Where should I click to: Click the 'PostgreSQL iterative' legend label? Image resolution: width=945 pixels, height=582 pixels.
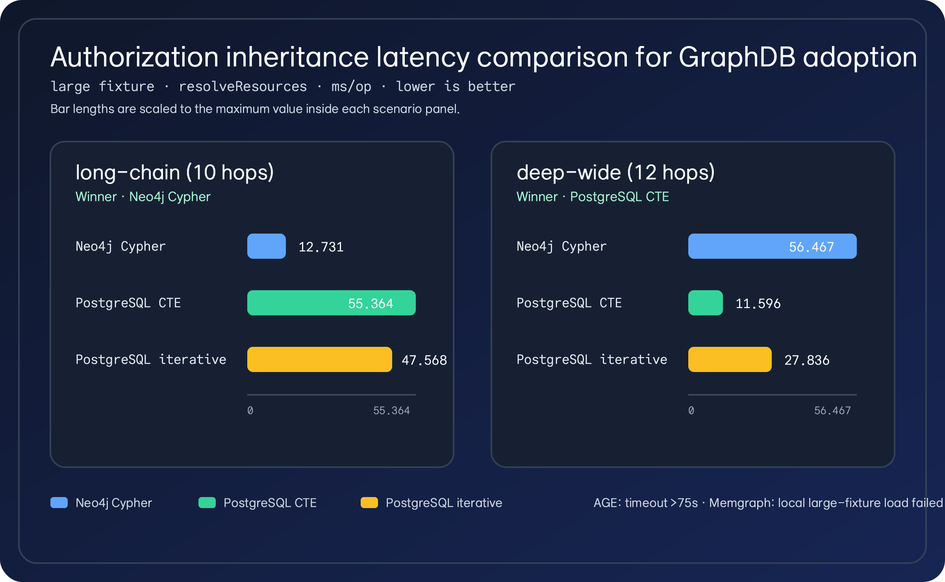(444, 503)
